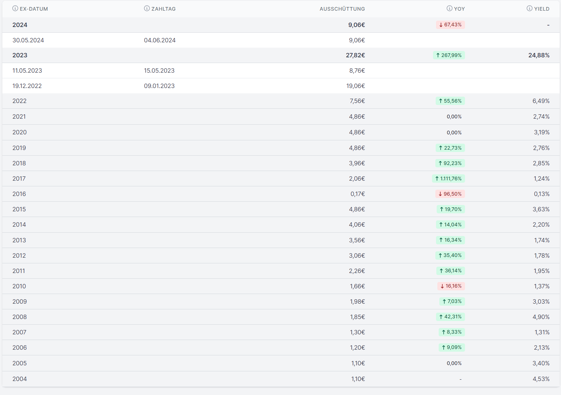Click the red 96,50% YoY badge
The image size is (561, 395).
(450, 194)
